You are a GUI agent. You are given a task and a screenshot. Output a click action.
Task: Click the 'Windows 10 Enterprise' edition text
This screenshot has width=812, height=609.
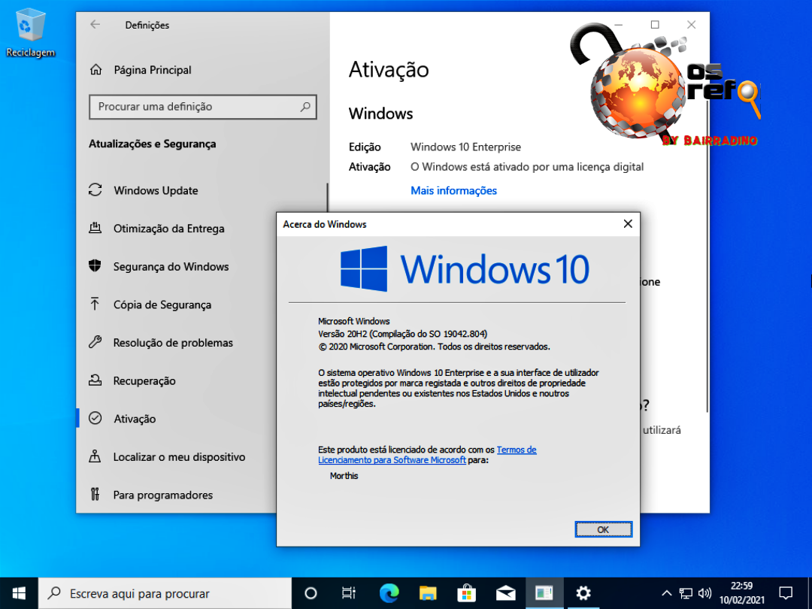point(465,147)
